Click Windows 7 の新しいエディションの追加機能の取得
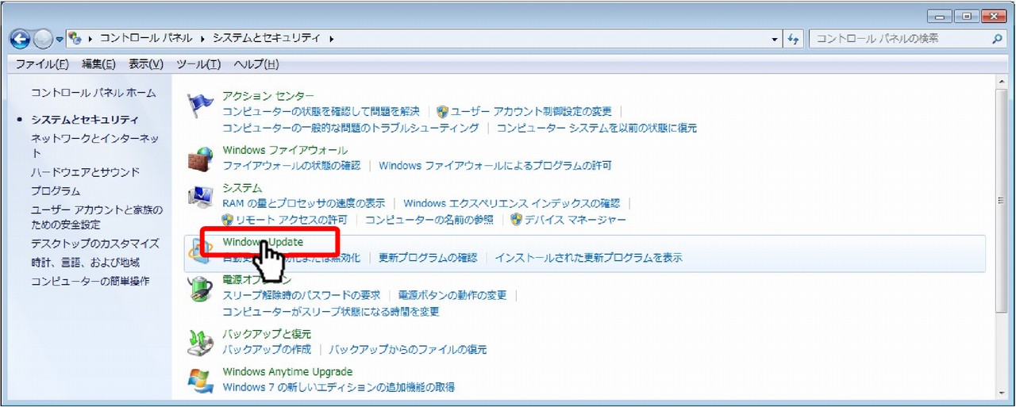This screenshot has width=1016, height=407. point(339,387)
